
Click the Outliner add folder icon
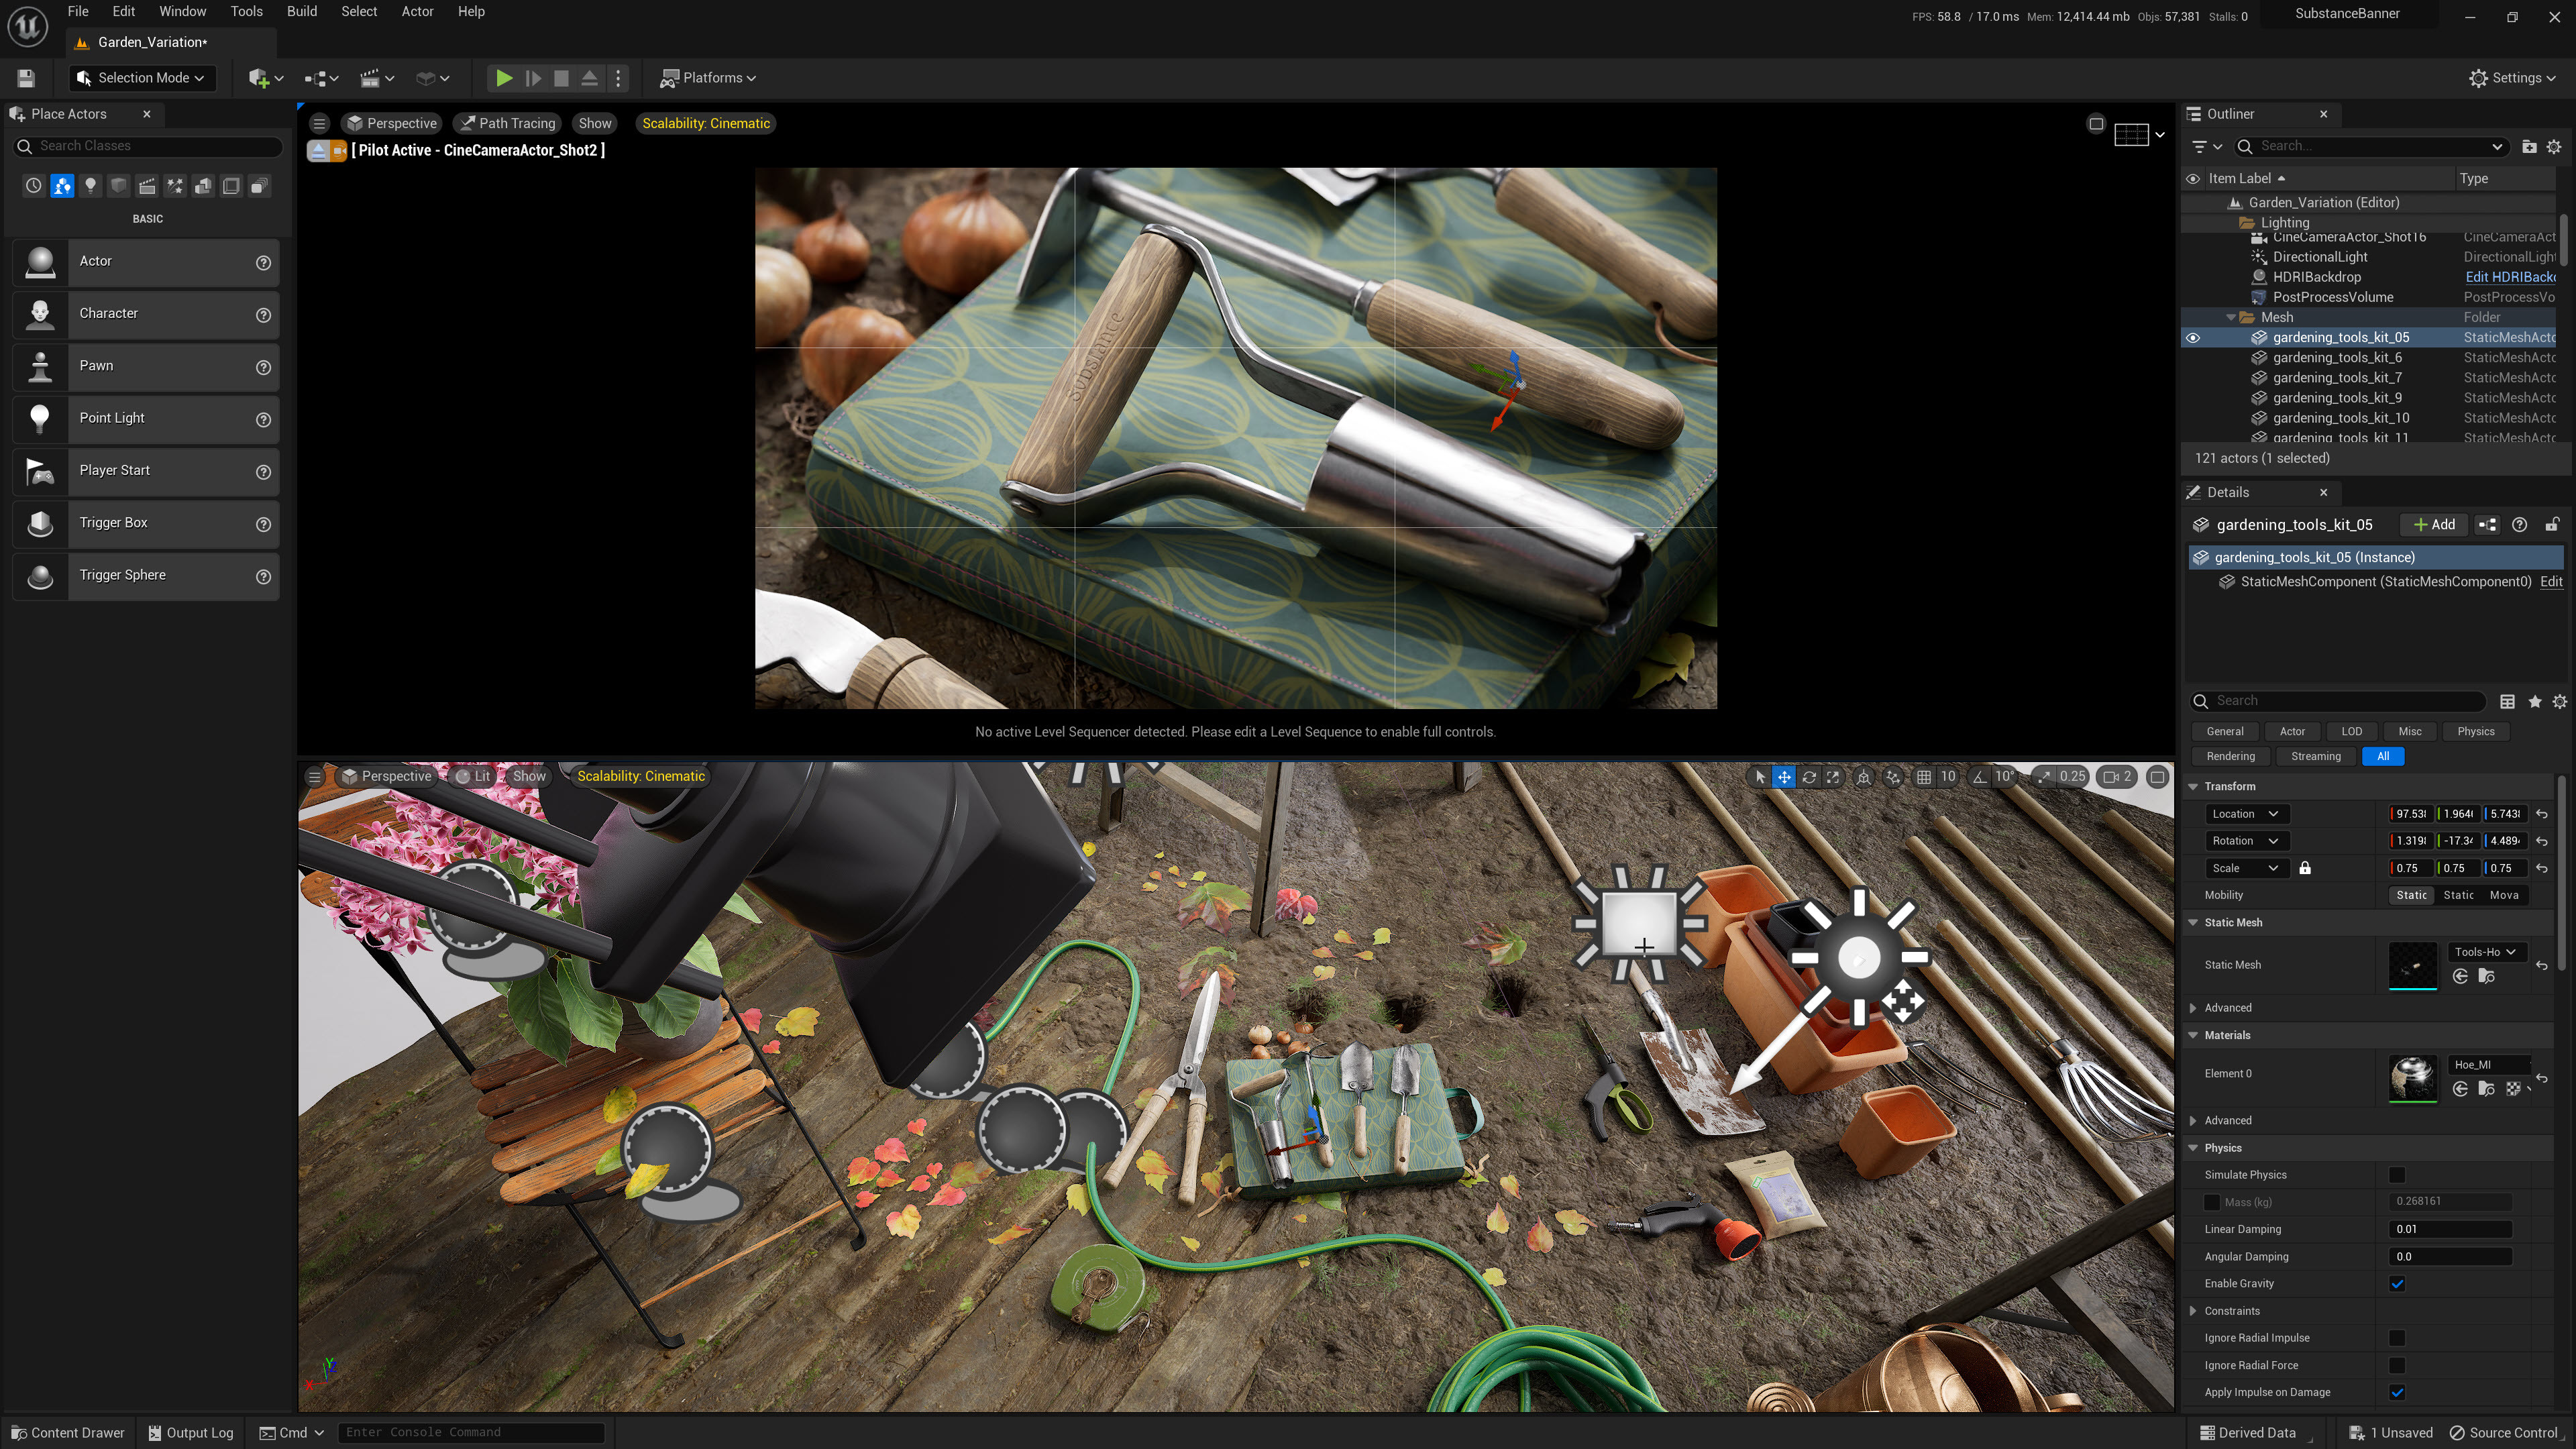2529,147
